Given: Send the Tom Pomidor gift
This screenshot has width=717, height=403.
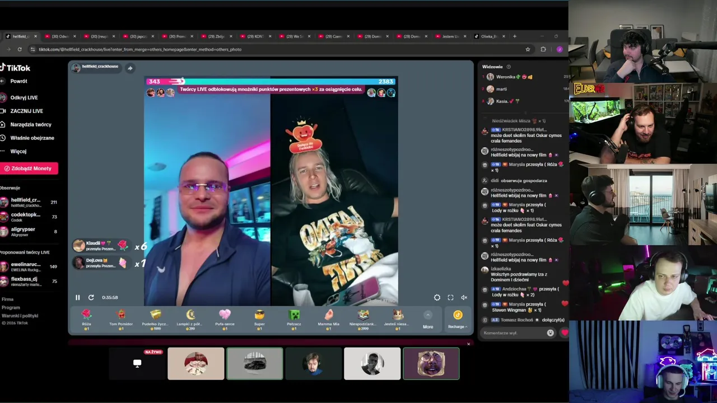Looking at the screenshot, I should coord(121,319).
